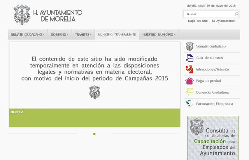Open the Guía de trámites icon
Image resolution: width=249 pixels, height=160 pixels.
pyautogui.click(x=189, y=58)
